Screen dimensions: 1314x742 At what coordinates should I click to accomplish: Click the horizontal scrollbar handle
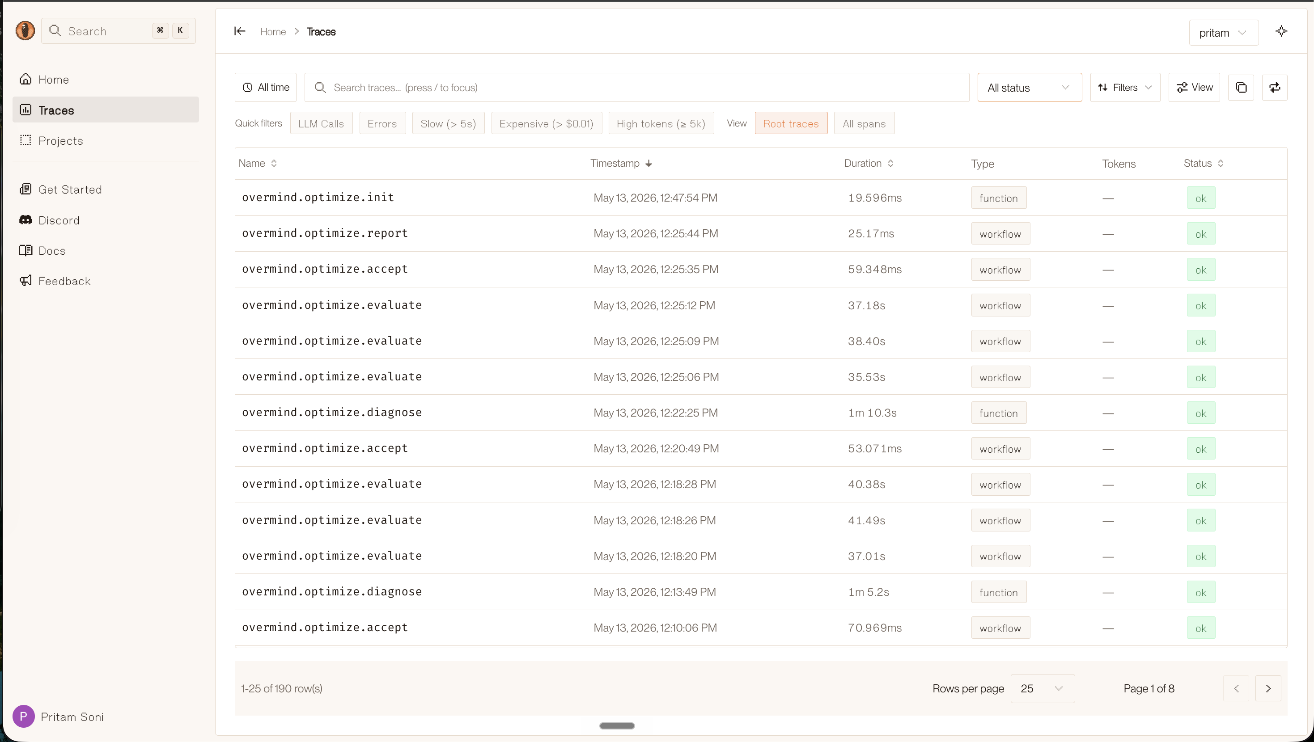point(617,725)
